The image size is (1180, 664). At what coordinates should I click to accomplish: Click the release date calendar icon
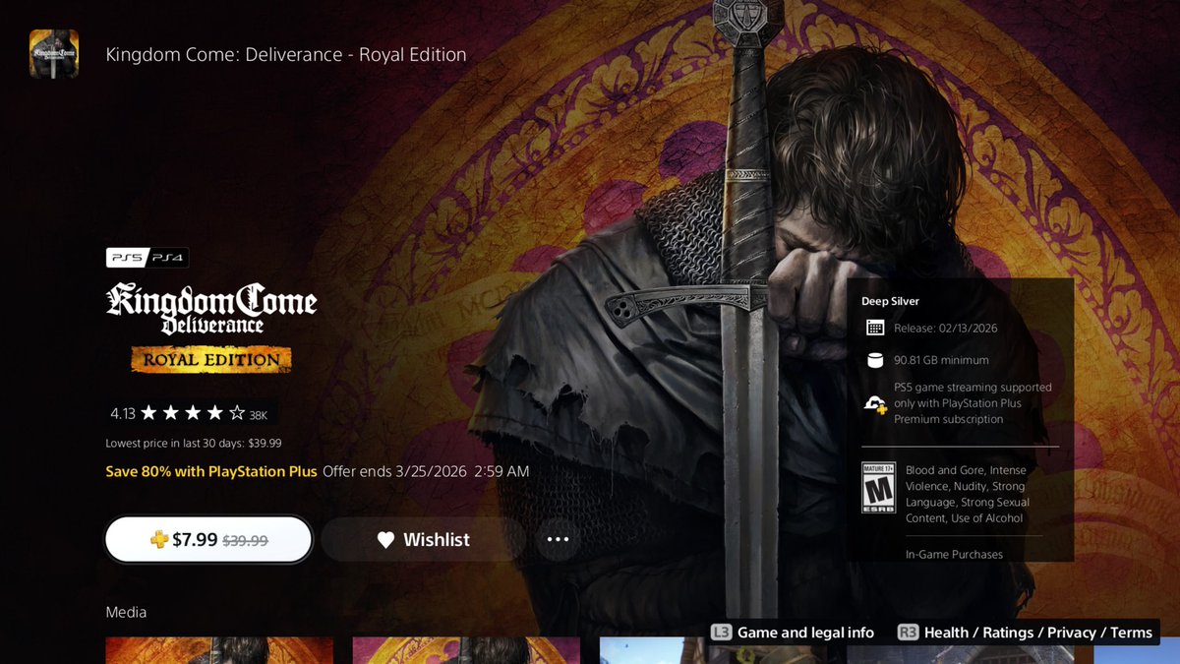(875, 328)
